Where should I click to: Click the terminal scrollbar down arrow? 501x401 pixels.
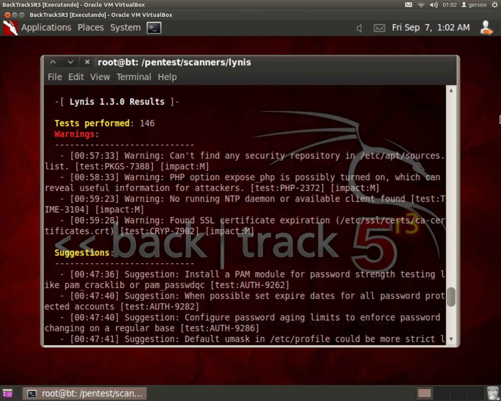click(451, 340)
